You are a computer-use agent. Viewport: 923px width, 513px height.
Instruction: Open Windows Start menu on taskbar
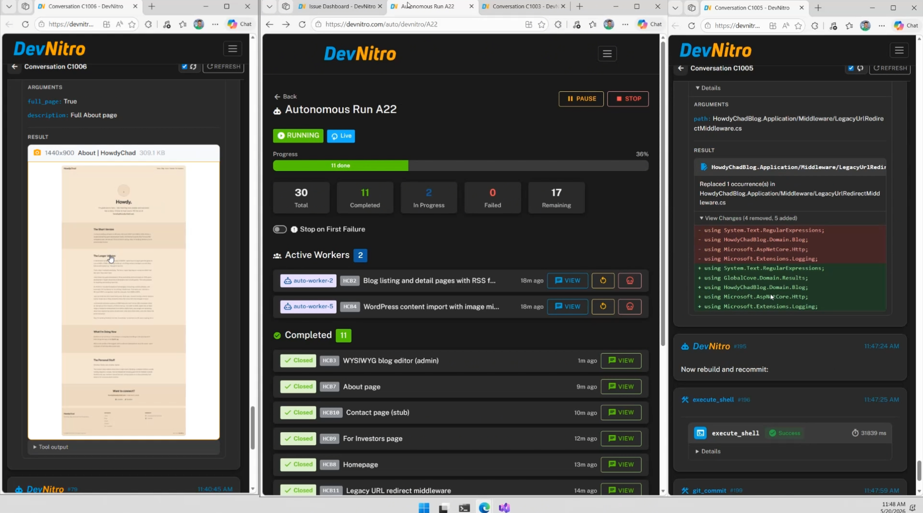pyautogui.click(x=424, y=508)
